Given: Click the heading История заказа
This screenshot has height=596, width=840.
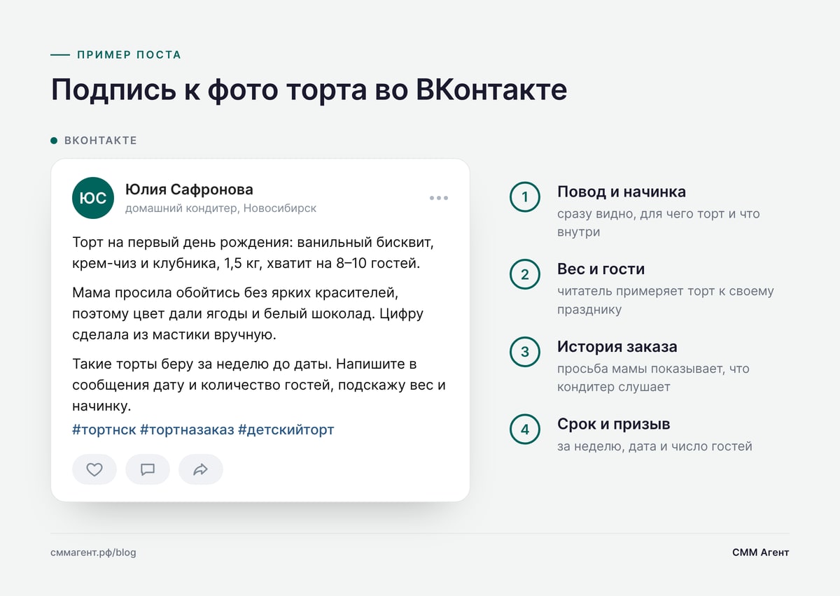Looking at the screenshot, I should [617, 347].
